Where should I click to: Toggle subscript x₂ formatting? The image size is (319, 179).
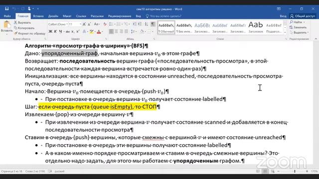[73, 31]
